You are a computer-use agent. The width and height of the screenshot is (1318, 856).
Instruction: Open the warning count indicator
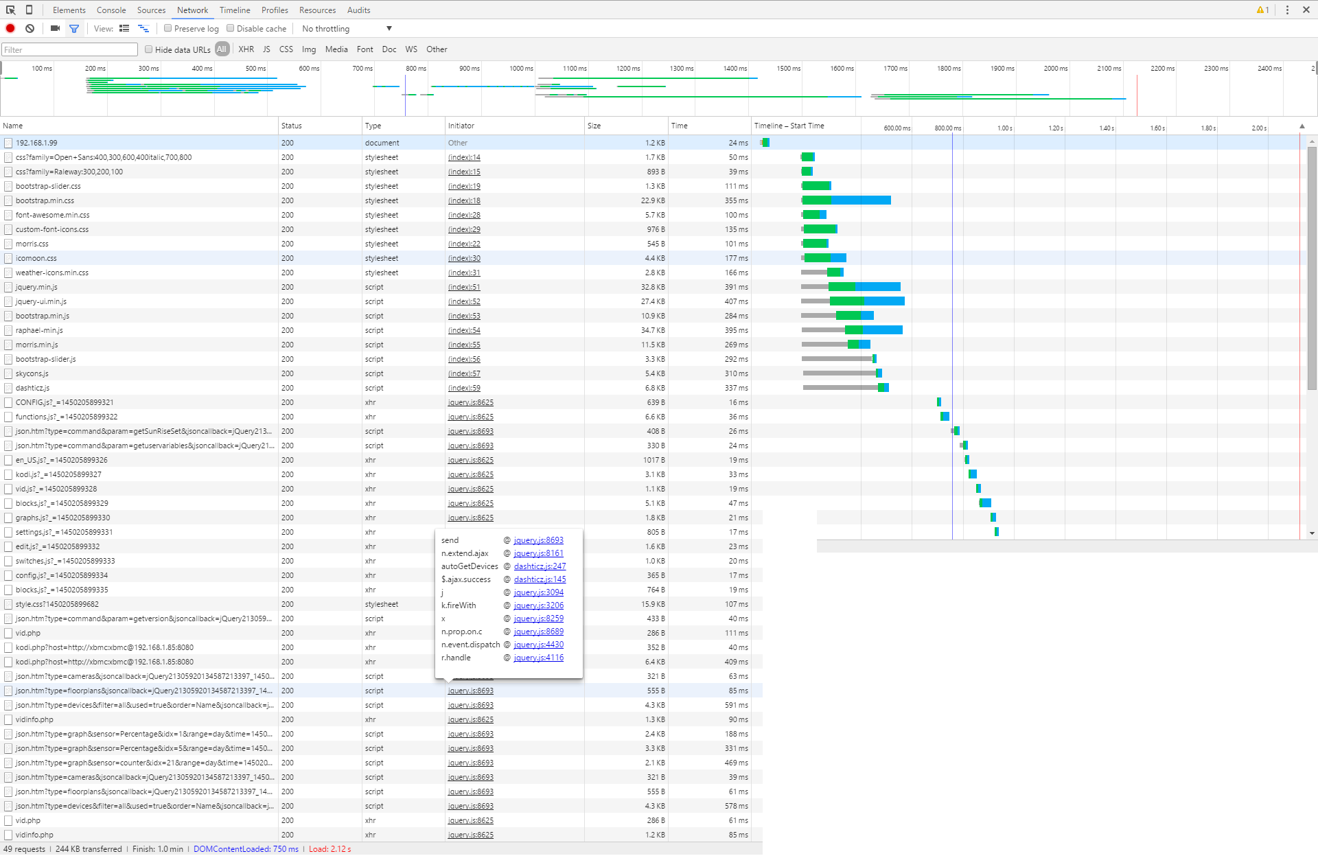(1262, 10)
